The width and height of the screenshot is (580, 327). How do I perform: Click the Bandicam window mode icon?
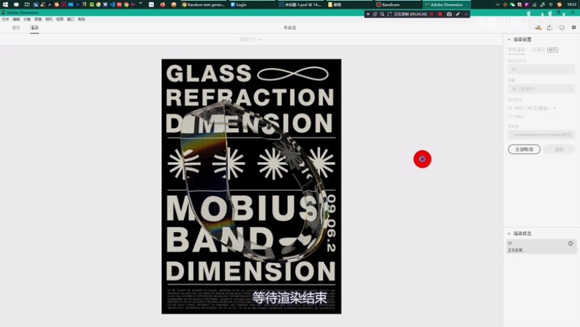coord(375,14)
